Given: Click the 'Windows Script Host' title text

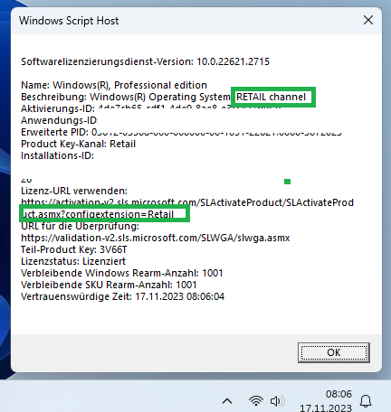Looking at the screenshot, I should 69,21.
